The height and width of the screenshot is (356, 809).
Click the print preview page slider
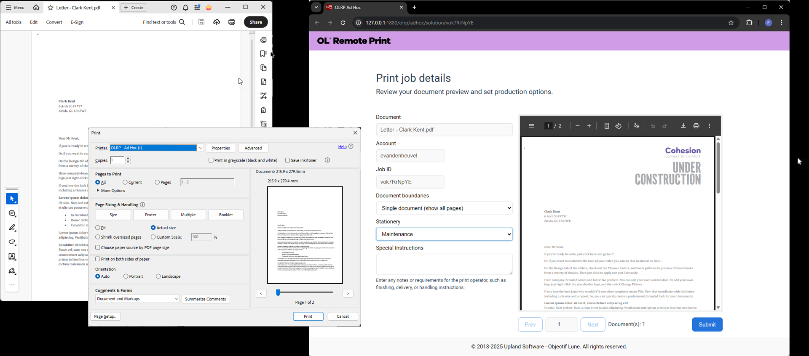[304, 292]
